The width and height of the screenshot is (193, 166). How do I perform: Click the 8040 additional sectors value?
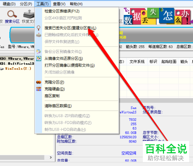(x=132, y=141)
